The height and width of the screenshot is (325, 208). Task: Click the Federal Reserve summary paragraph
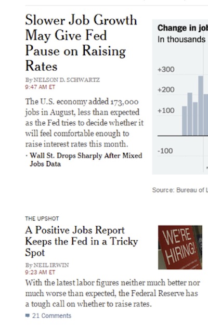click(113, 293)
